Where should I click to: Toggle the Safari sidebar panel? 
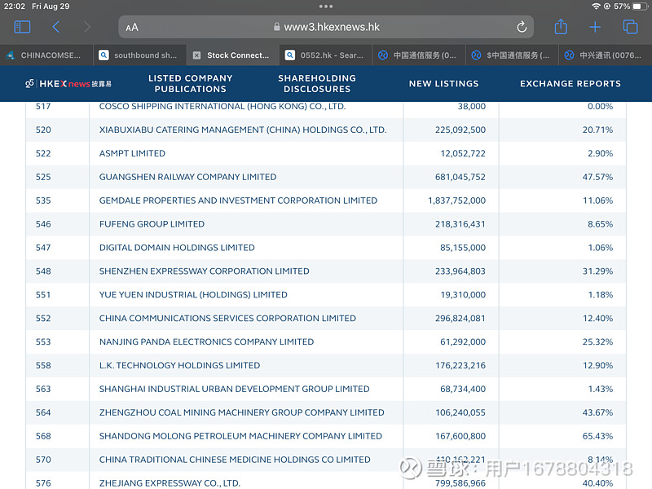[22, 27]
